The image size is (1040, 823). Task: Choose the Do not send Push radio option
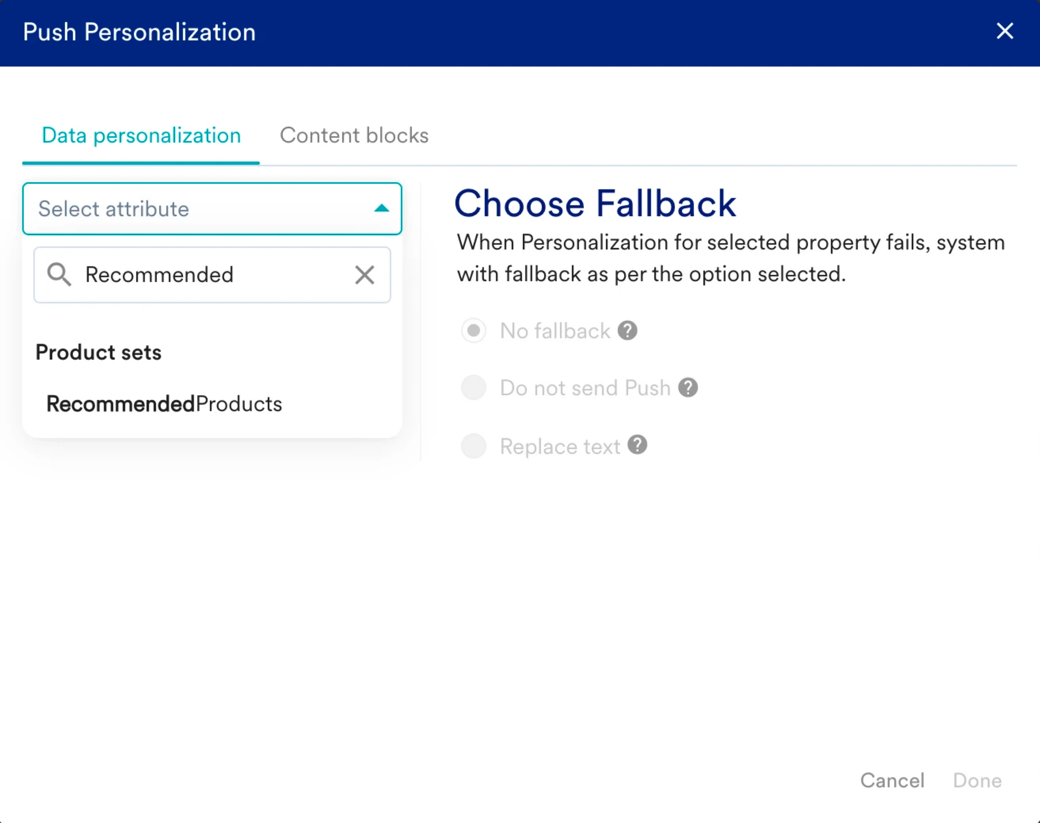(474, 387)
